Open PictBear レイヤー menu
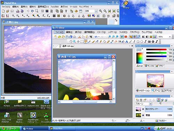 click(112, 32)
